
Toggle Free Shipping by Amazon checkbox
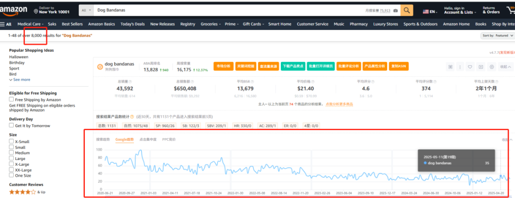click(x=11, y=99)
